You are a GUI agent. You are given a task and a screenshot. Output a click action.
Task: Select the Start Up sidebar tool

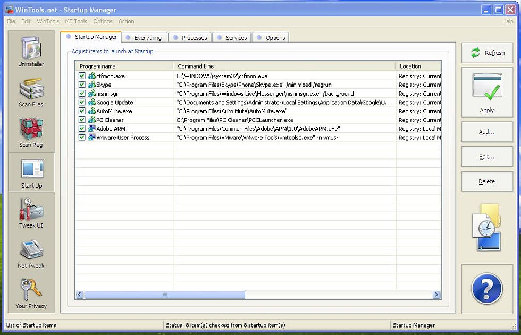pyautogui.click(x=31, y=173)
